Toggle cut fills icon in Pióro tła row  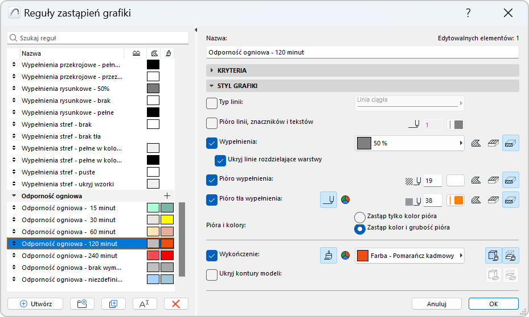pos(510,200)
